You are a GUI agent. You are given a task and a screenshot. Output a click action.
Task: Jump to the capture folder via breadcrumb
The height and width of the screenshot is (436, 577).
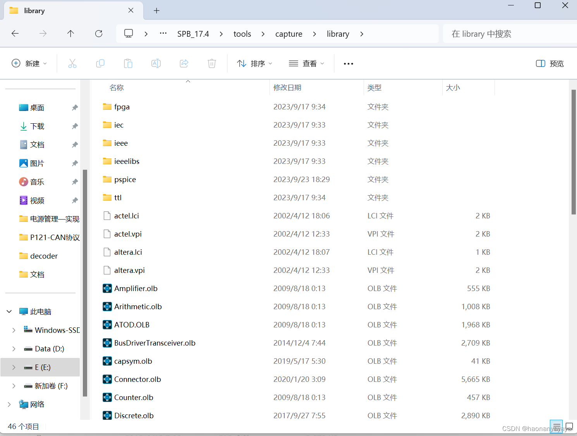point(288,34)
